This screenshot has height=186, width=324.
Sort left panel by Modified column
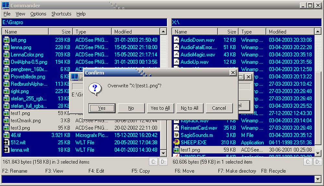tap(135, 32)
